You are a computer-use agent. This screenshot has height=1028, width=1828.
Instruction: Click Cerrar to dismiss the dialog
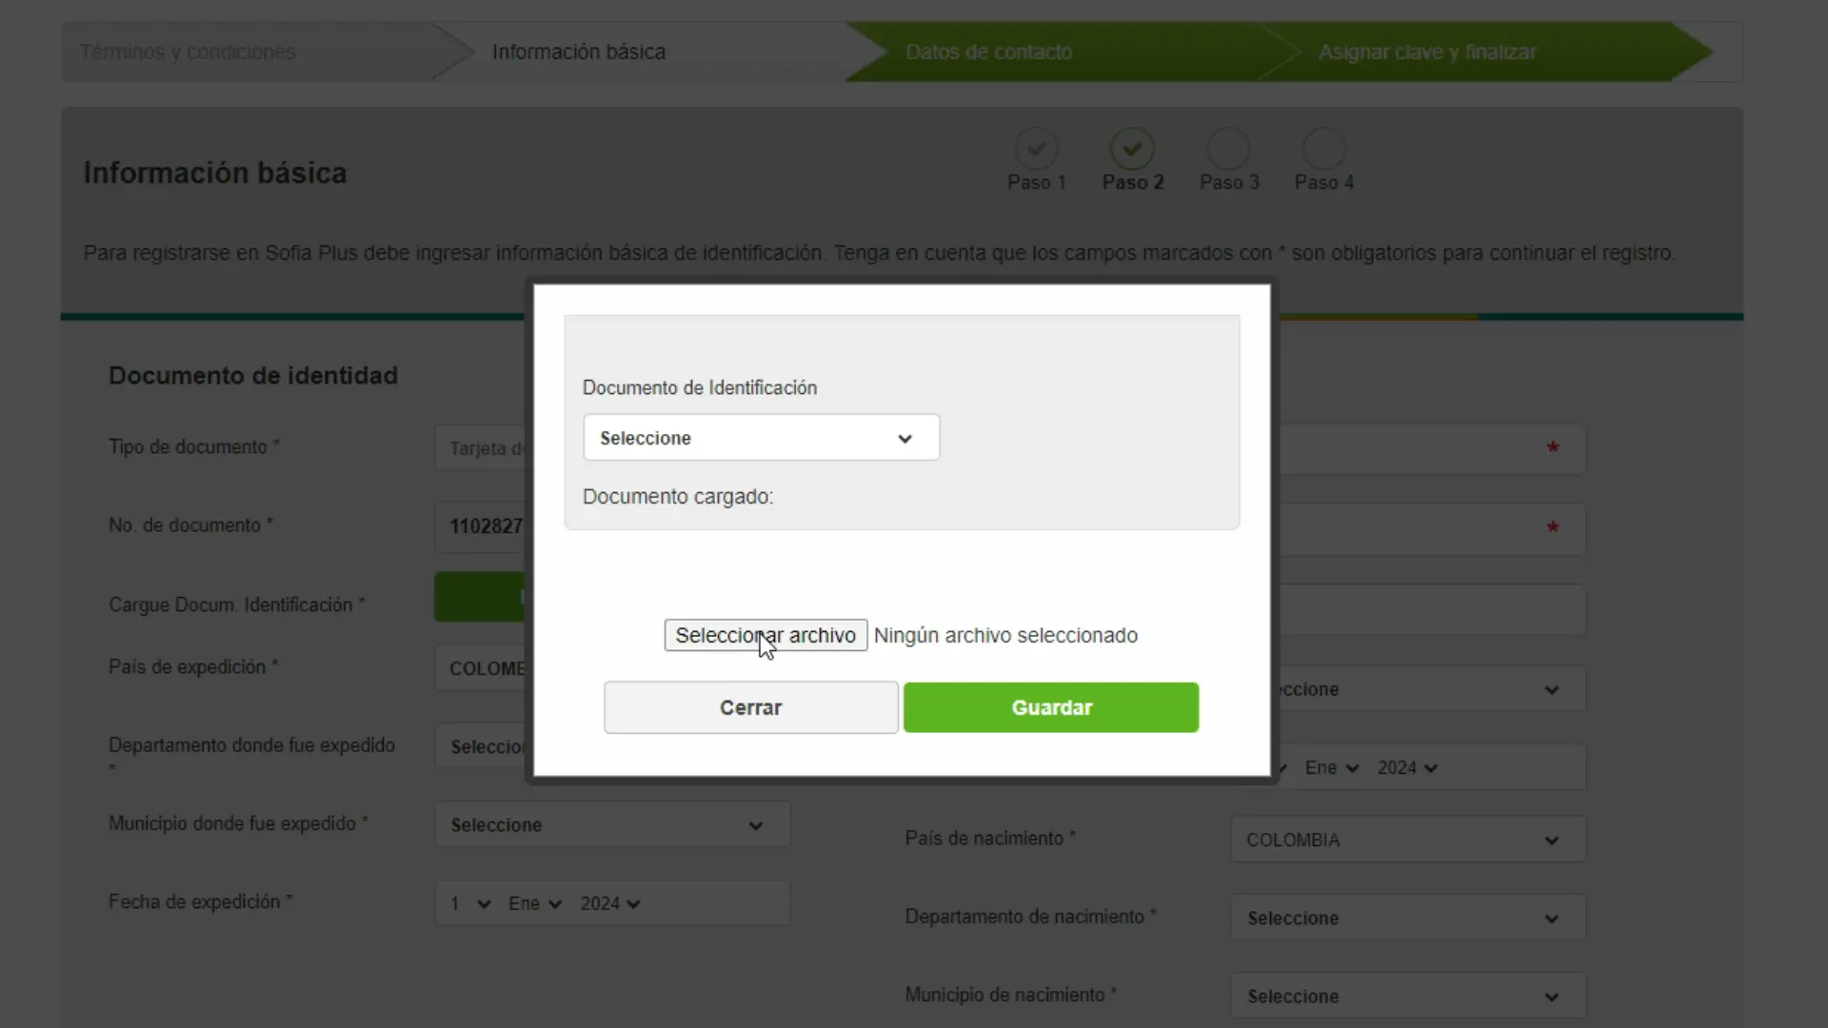point(750,707)
